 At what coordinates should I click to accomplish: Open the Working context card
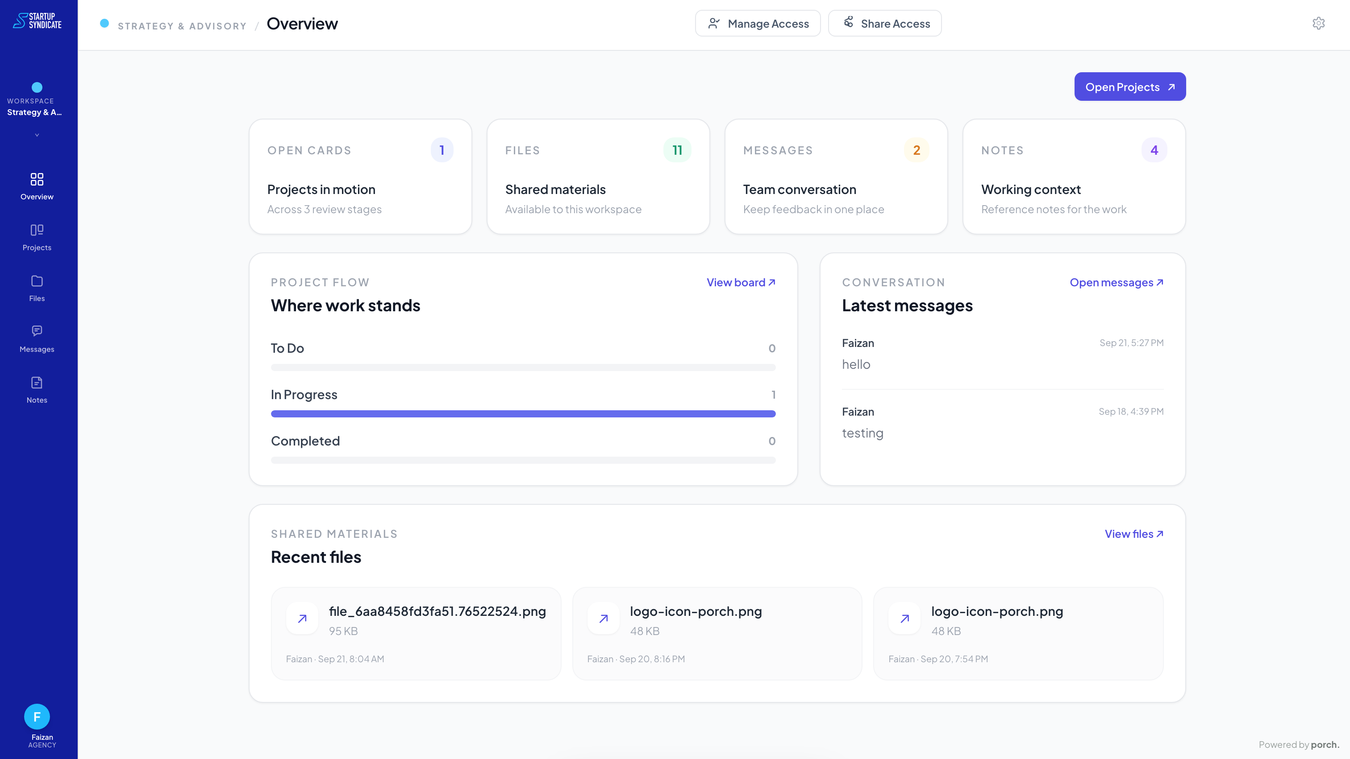(x=1075, y=177)
